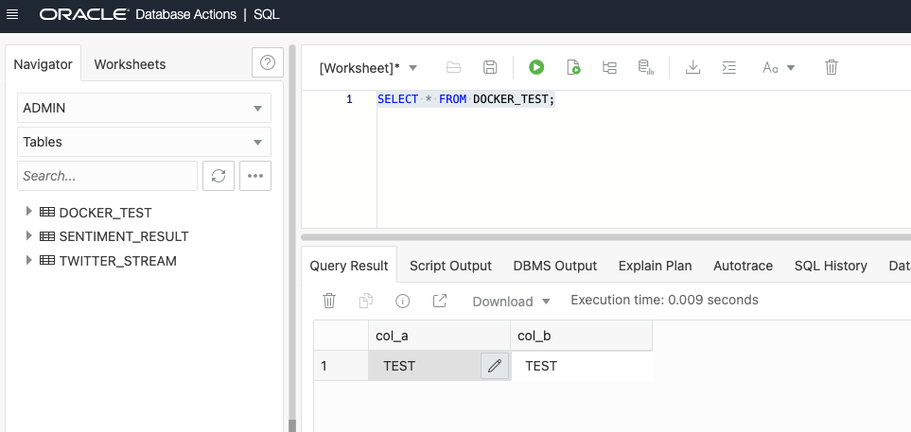Open the SQL History tab
The width and height of the screenshot is (911, 432).
pyautogui.click(x=831, y=266)
